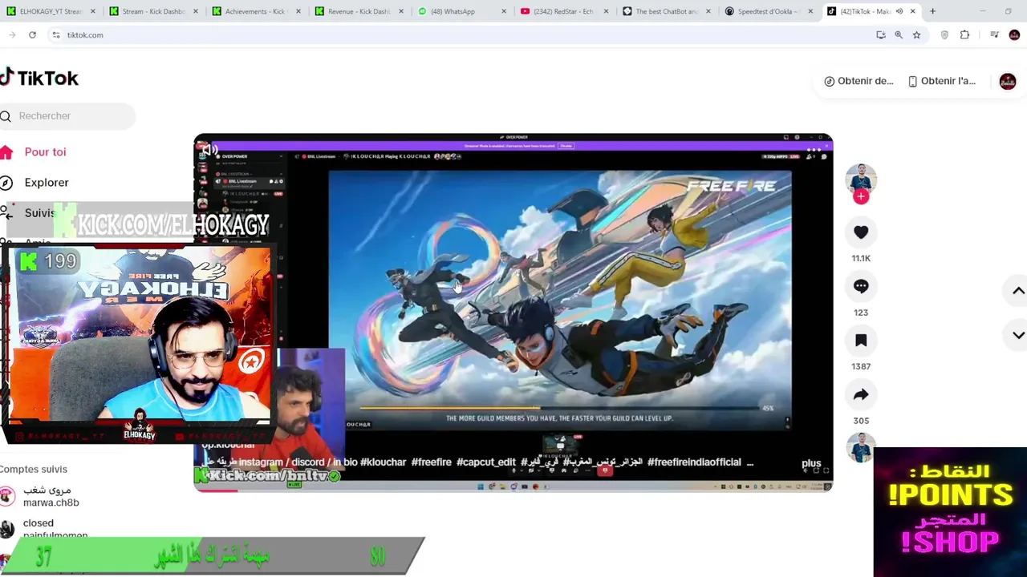Expand the caption with plus link

tap(811, 463)
